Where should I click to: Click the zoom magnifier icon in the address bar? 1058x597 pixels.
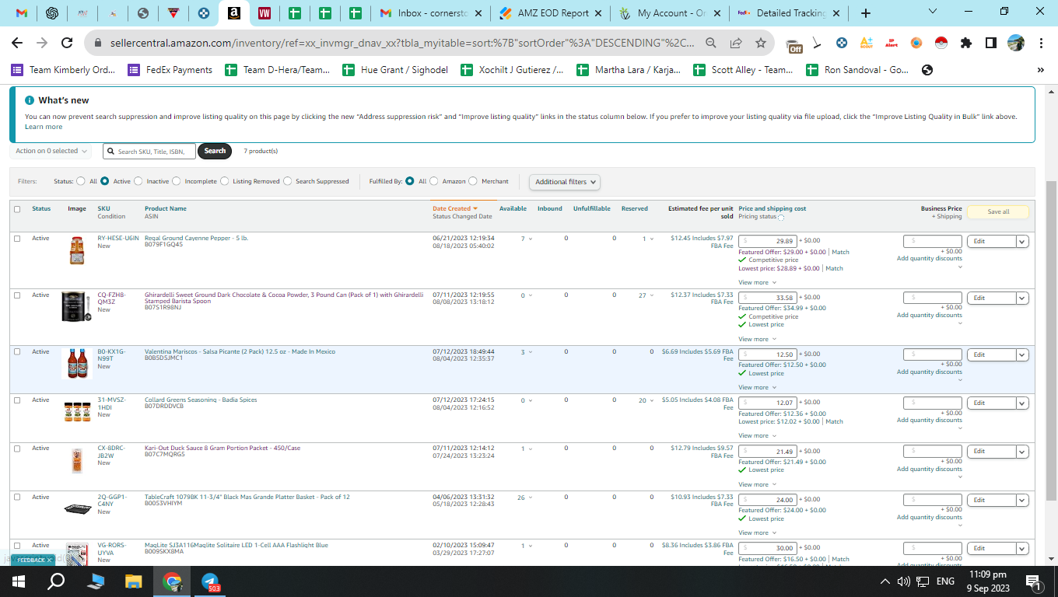(711, 44)
